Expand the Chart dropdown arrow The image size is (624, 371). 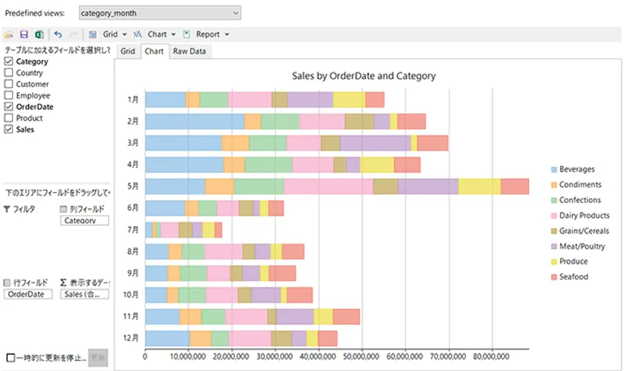(x=173, y=34)
